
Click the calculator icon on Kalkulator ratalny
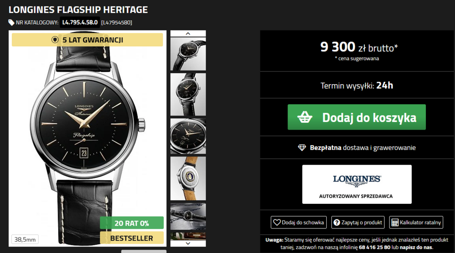click(x=395, y=223)
